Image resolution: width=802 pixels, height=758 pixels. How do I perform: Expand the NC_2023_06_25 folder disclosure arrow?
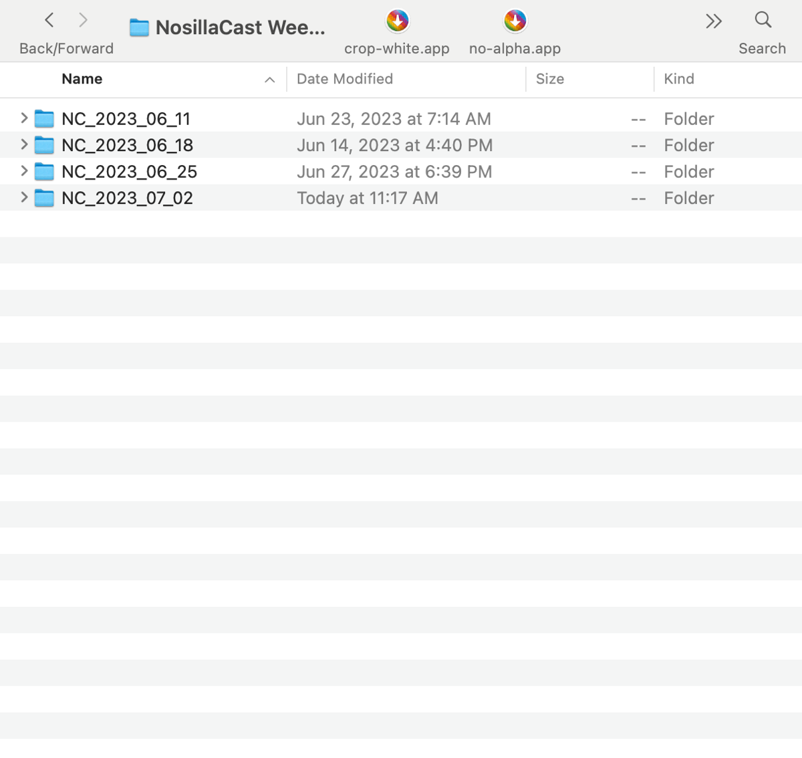tap(24, 171)
